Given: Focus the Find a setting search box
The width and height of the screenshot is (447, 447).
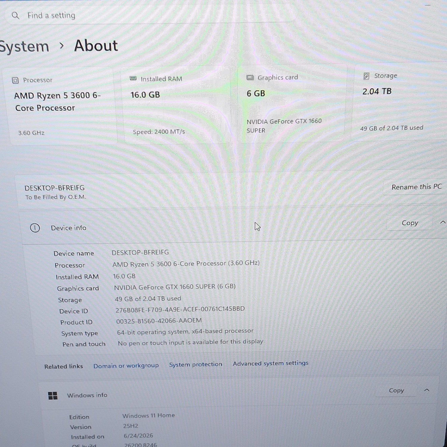Looking at the screenshot, I should point(149,15).
